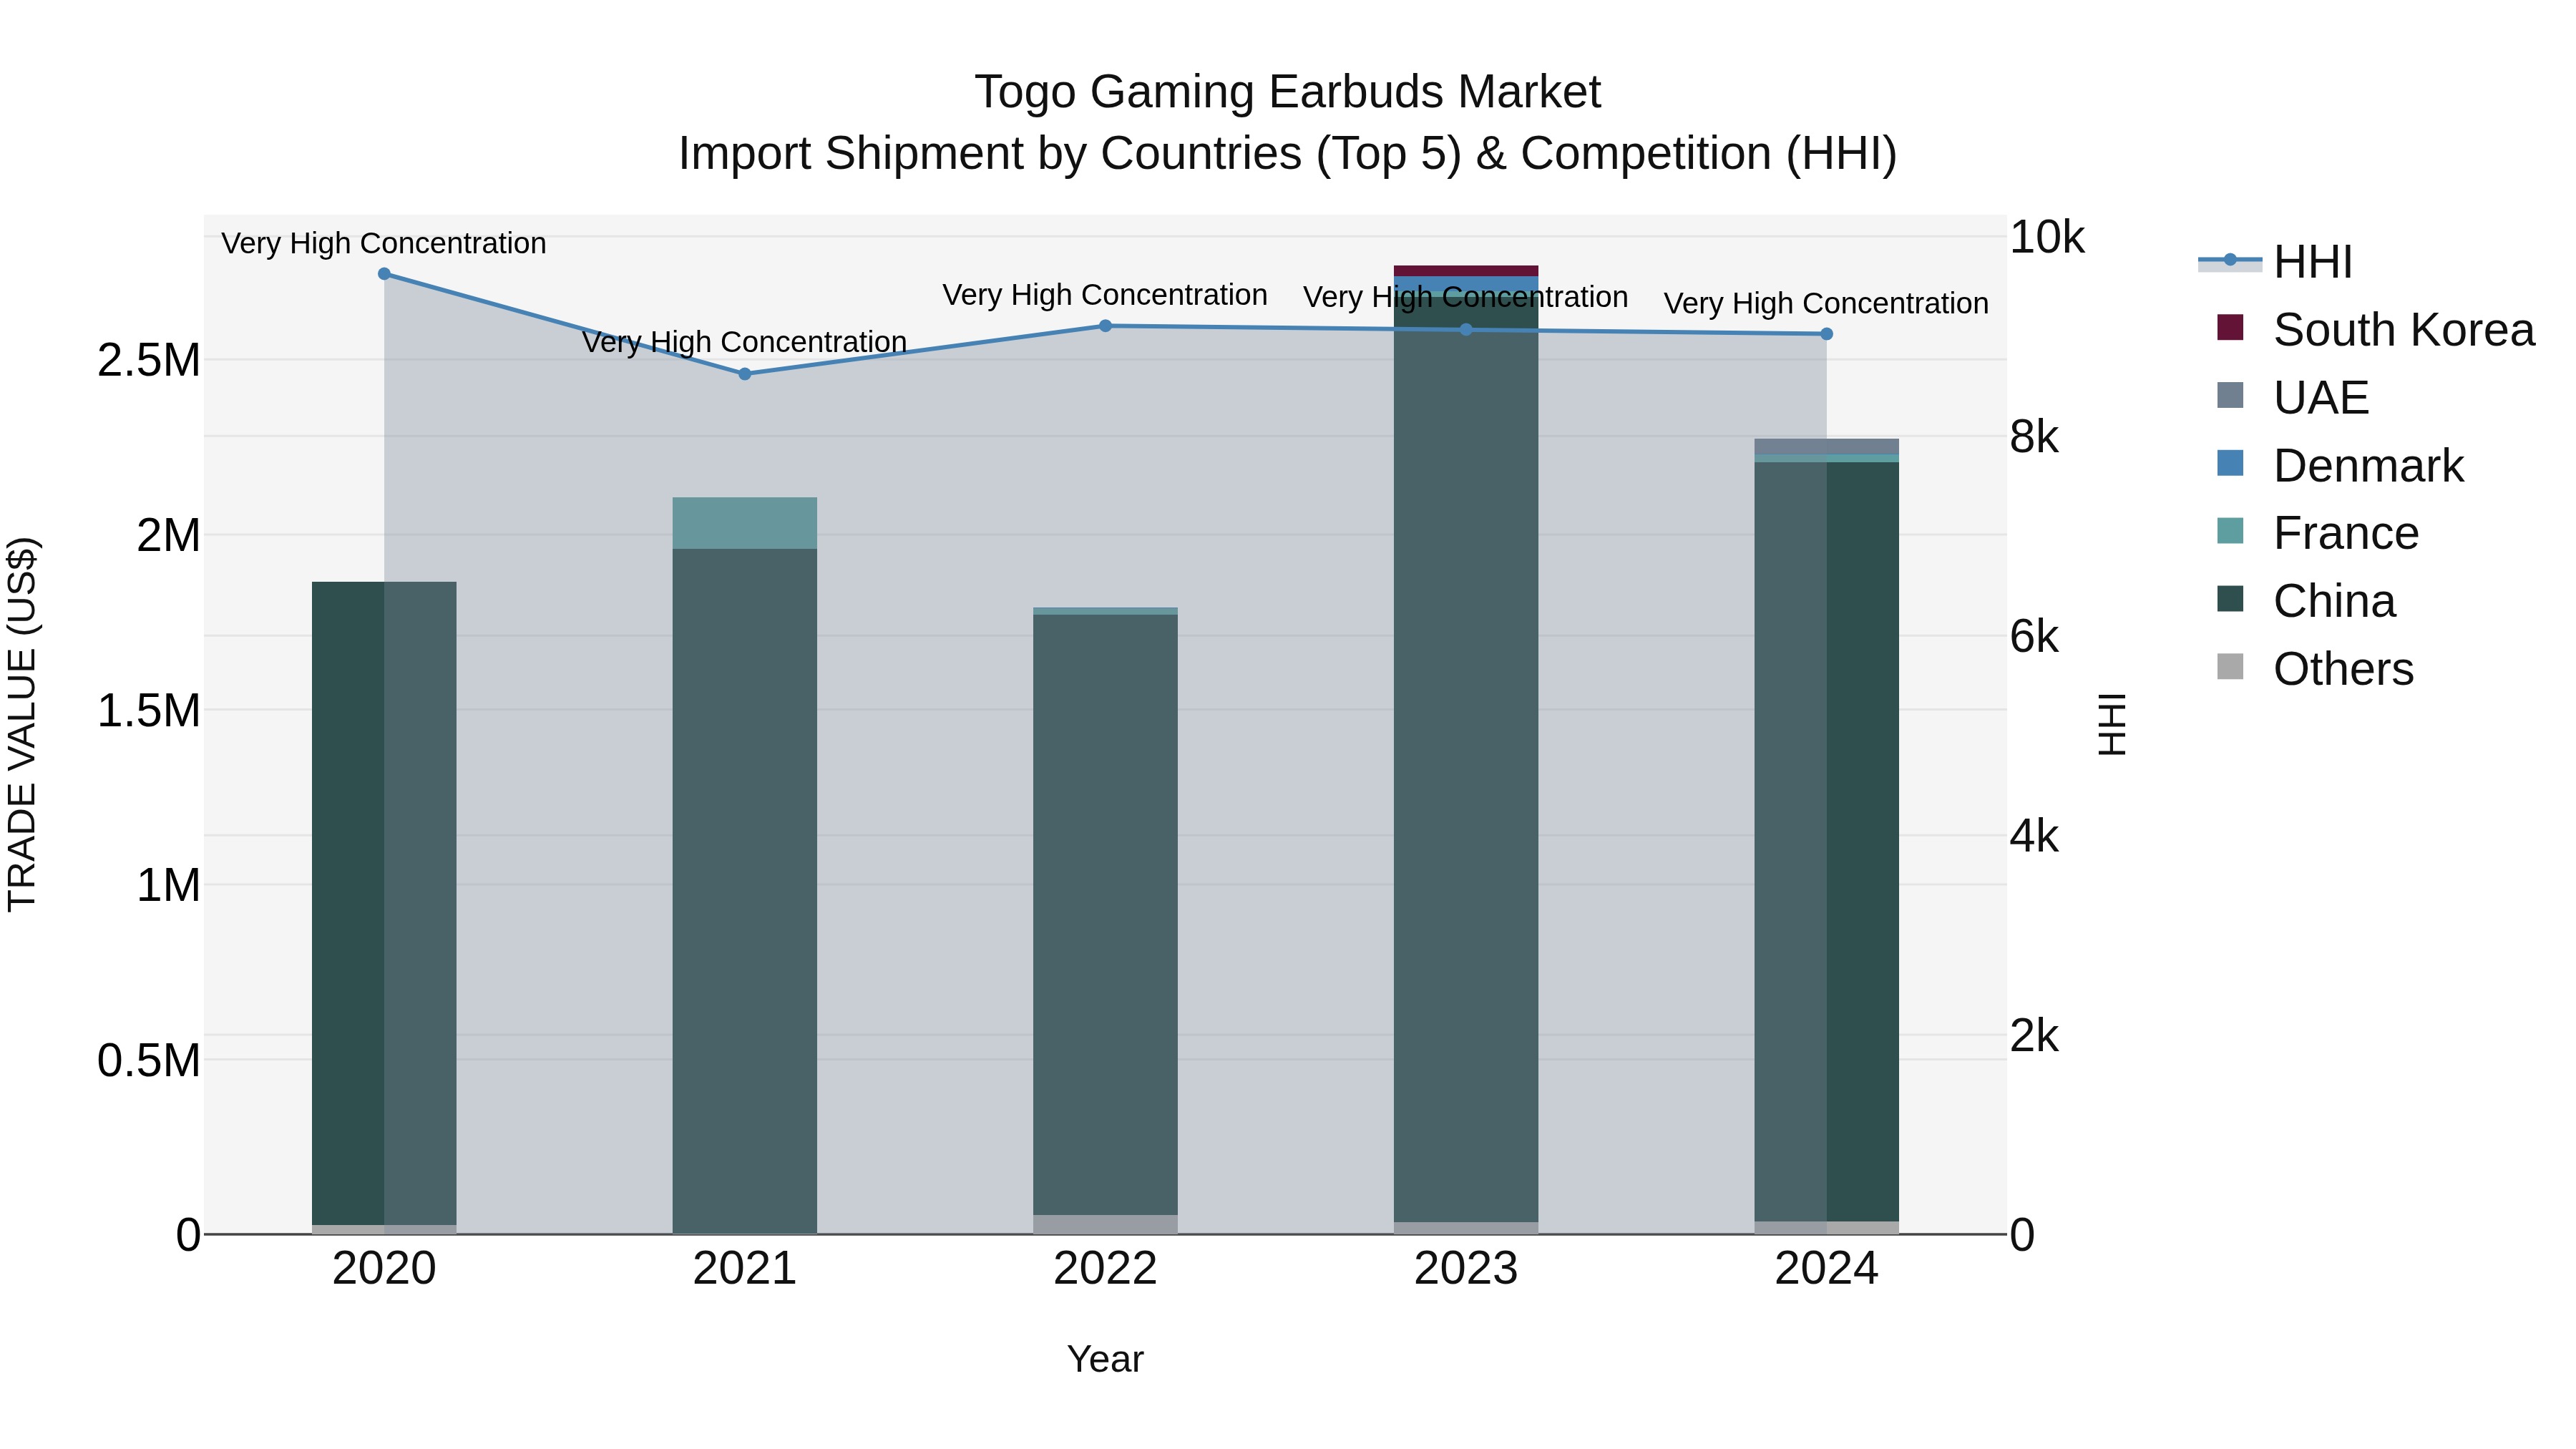Click the 2021 x-axis label
The width and height of the screenshot is (2576, 1449).
(745, 1269)
